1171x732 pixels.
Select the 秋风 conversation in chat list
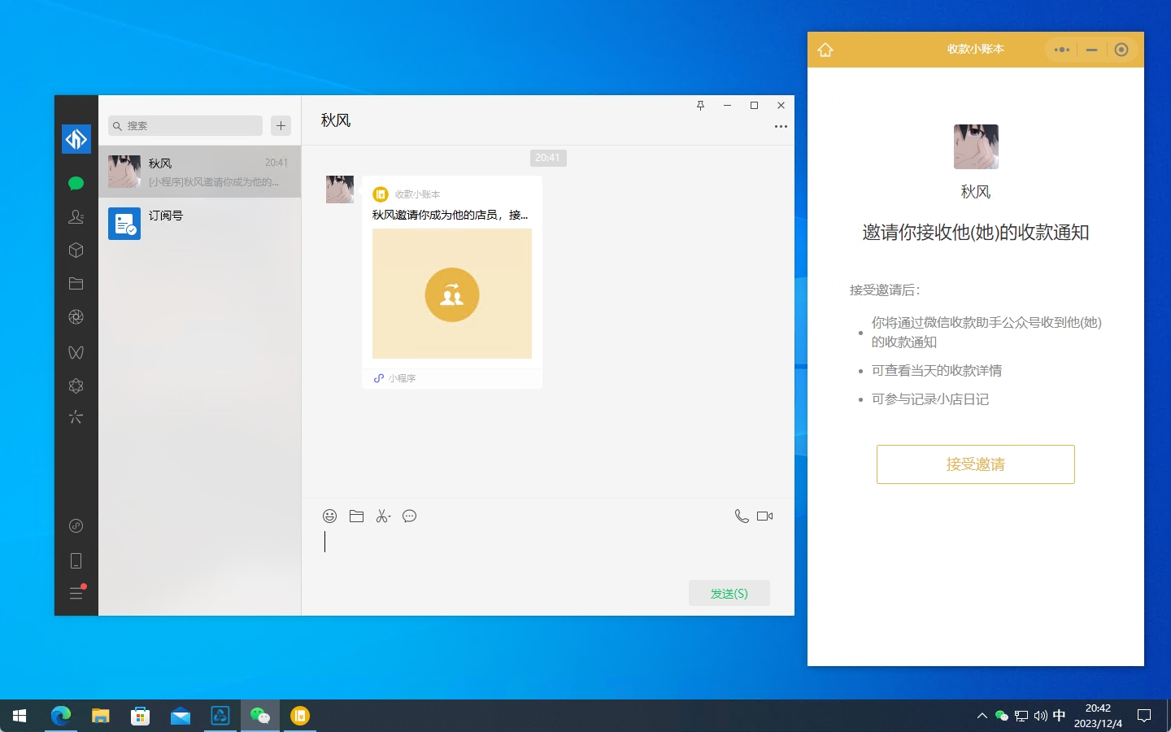point(199,172)
